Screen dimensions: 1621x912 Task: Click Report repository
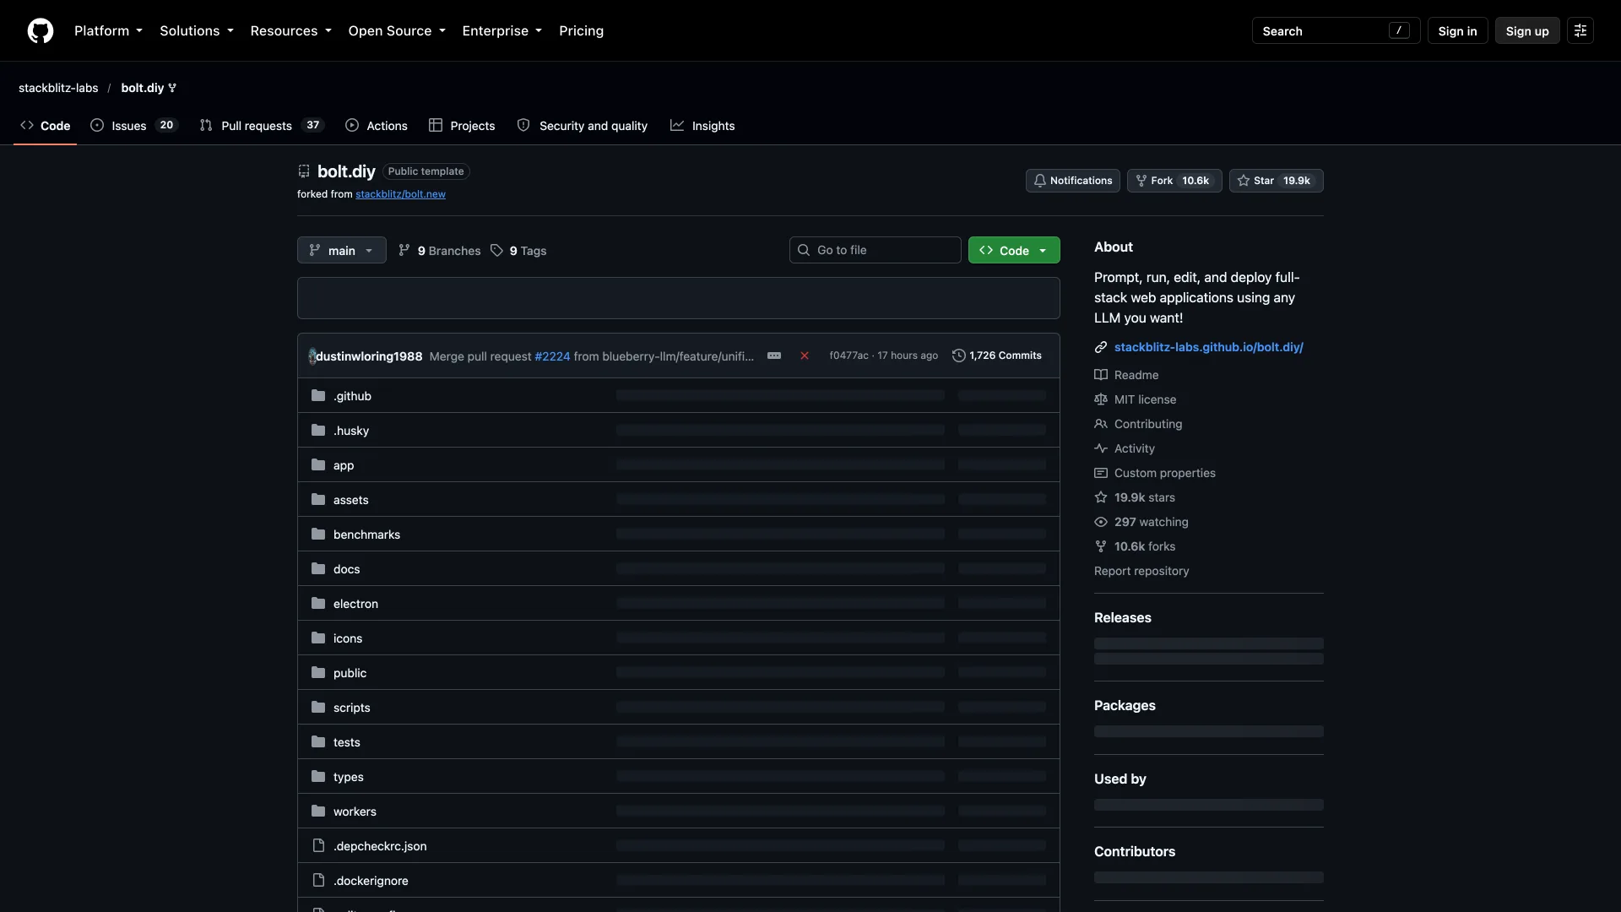tap(1141, 571)
